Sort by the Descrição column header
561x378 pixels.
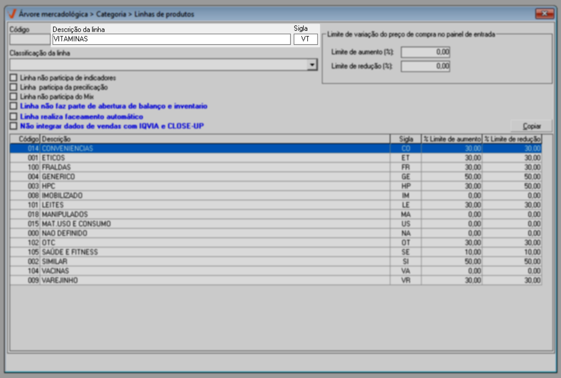click(215, 139)
